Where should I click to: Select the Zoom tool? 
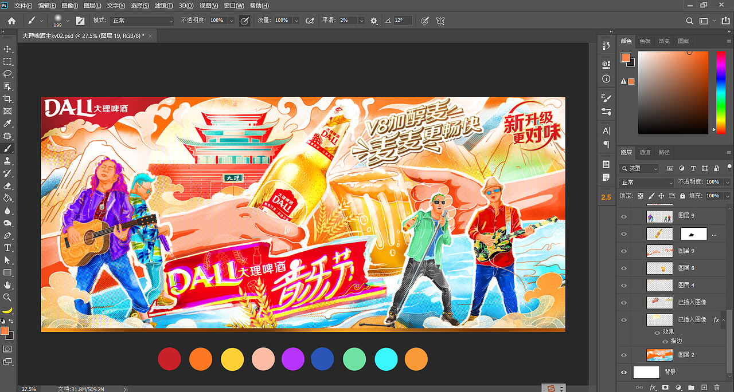[x=8, y=297]
